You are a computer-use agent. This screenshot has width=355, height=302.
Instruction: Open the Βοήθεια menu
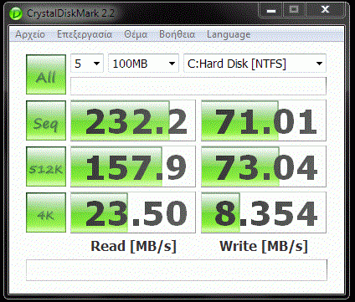coord(177,34)
